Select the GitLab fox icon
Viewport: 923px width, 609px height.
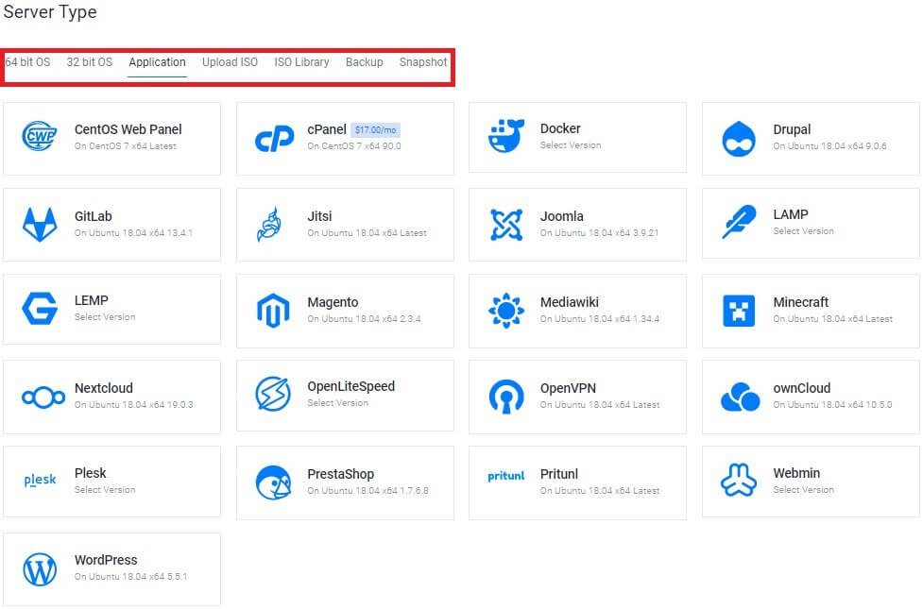tap(40, 224)
